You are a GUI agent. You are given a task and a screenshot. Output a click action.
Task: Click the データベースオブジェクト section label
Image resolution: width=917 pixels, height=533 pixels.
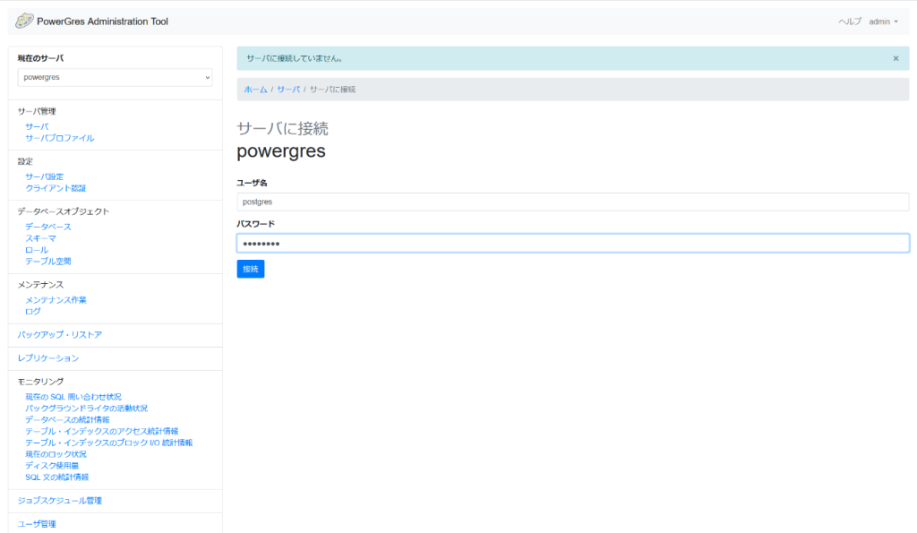64,211
